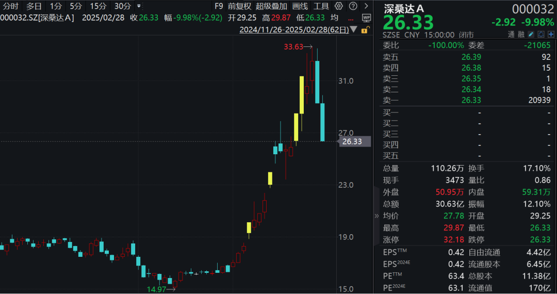Screen dimensions: 557x294
Task: Open the 画线 drawing tools
Action: 300,6
